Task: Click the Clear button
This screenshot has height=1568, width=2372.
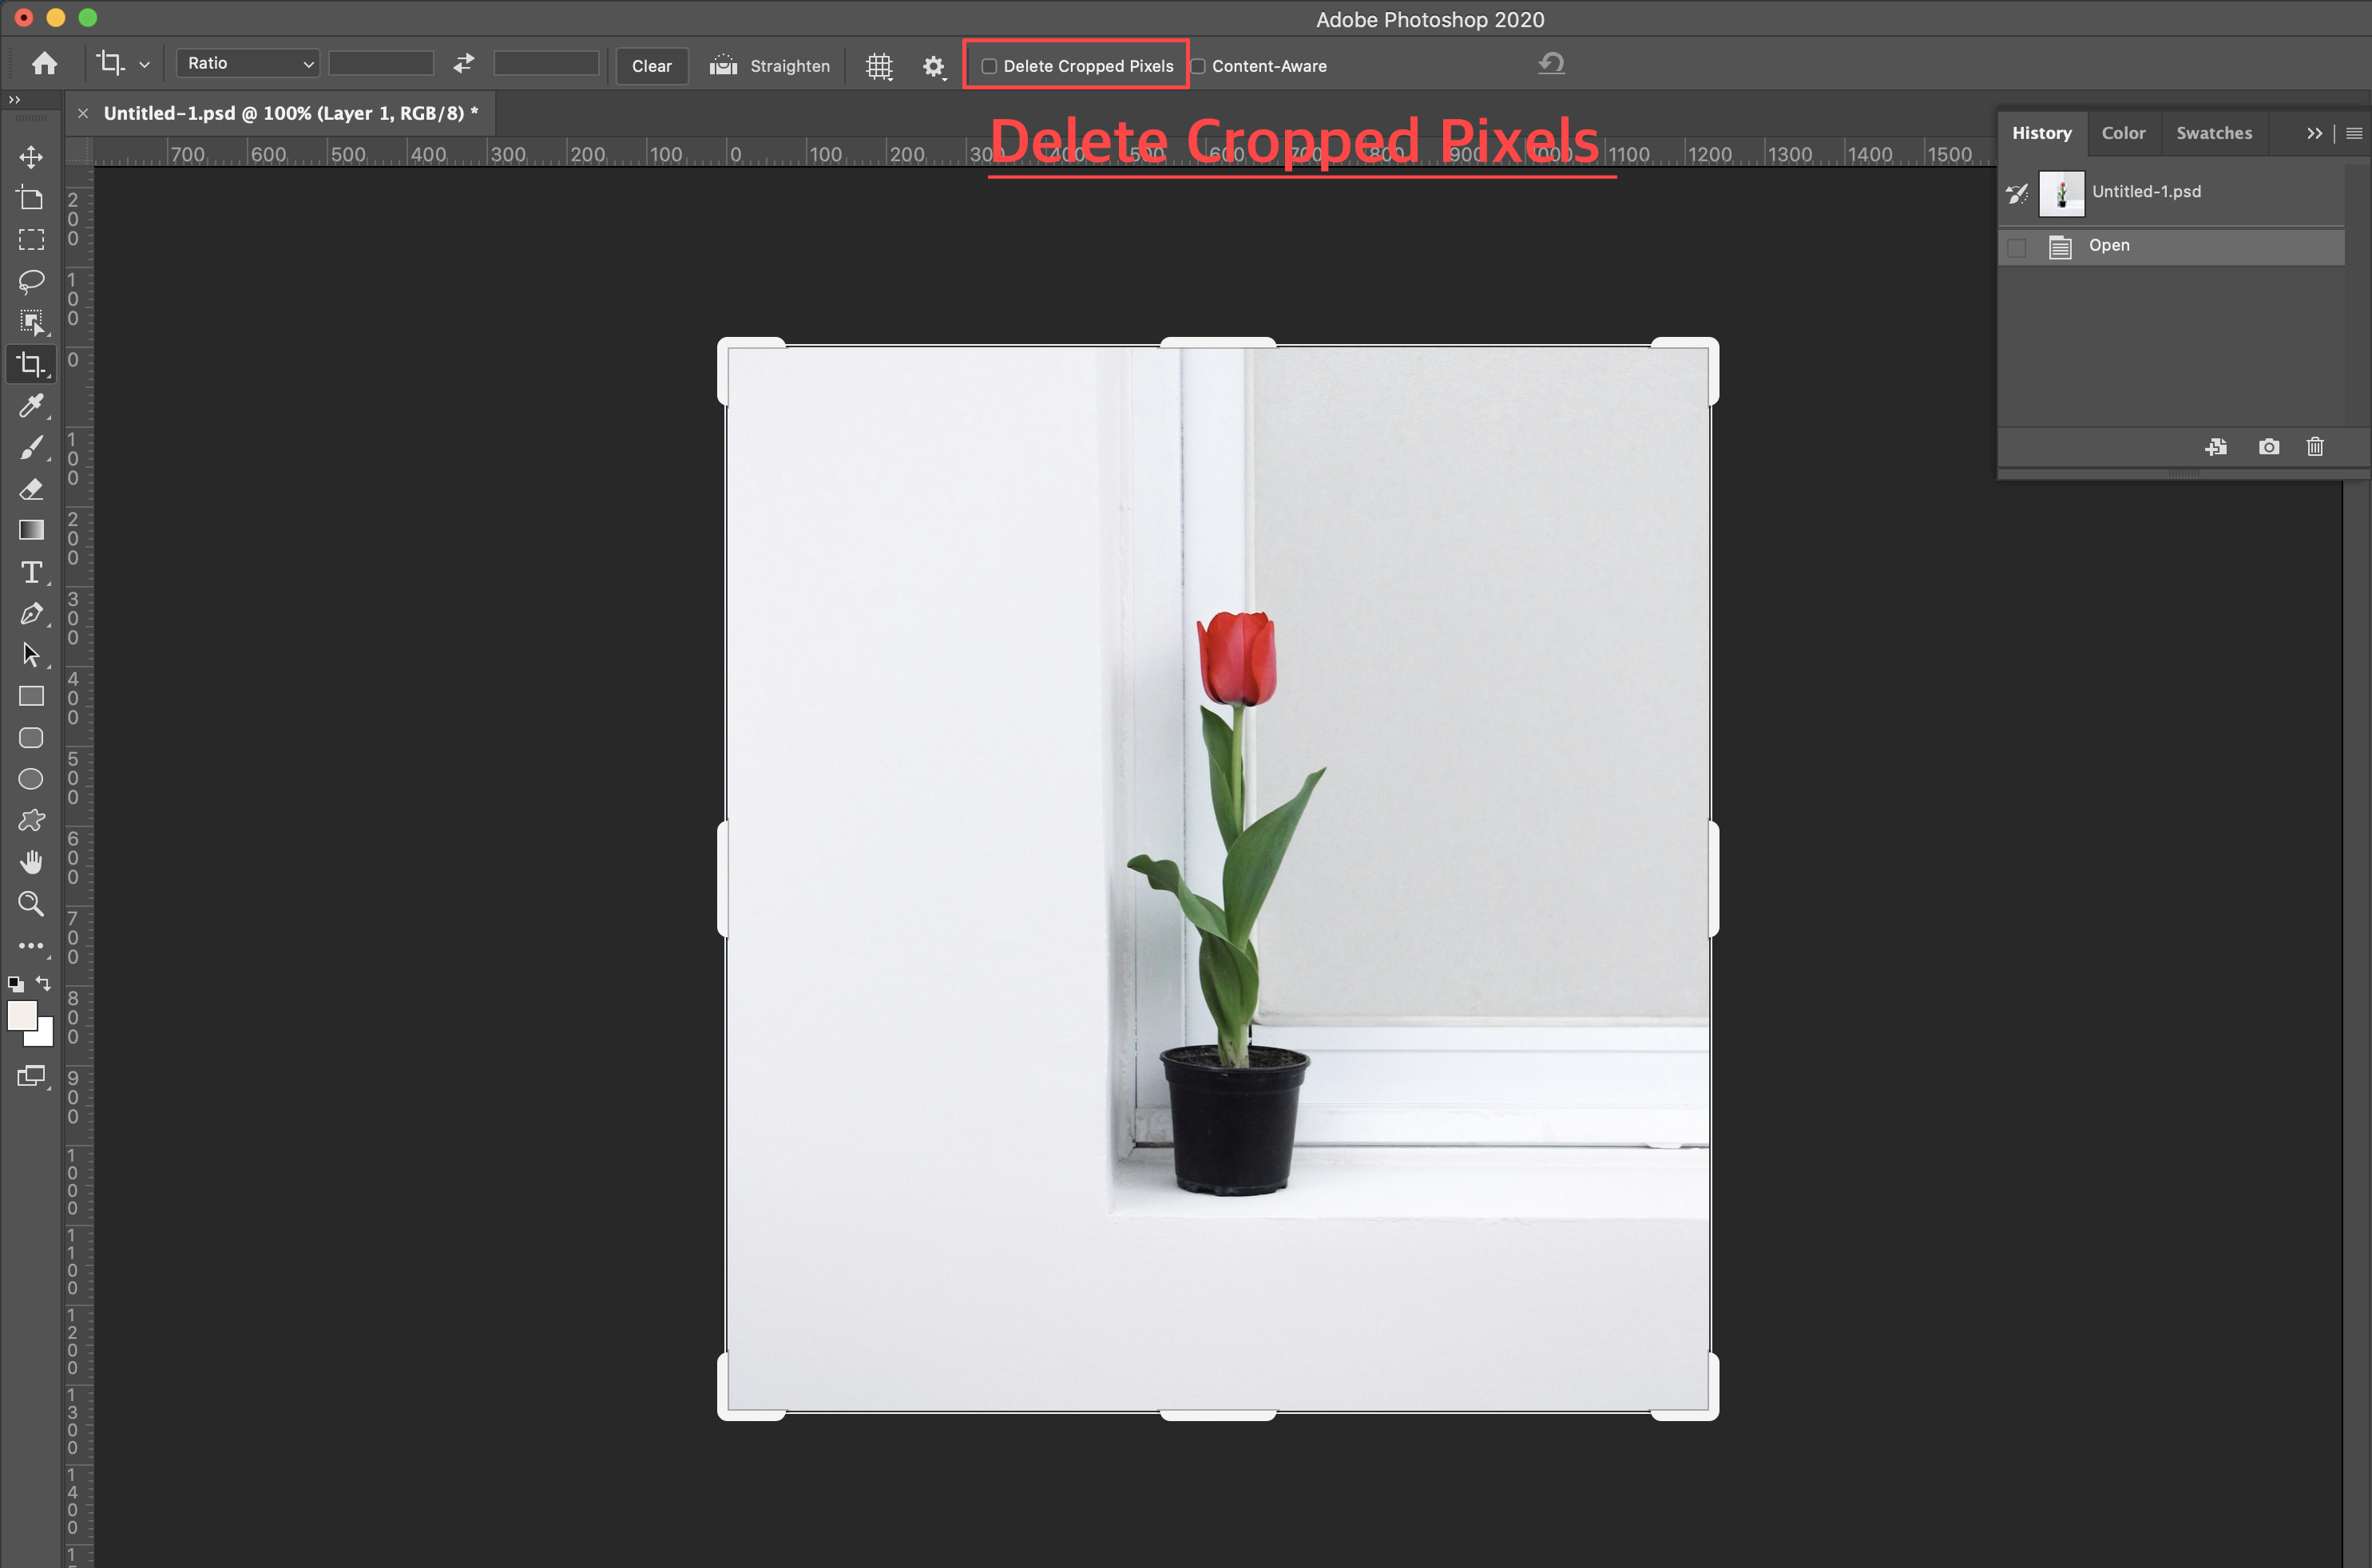Action: pyautogui.click(x=651, y=66)
